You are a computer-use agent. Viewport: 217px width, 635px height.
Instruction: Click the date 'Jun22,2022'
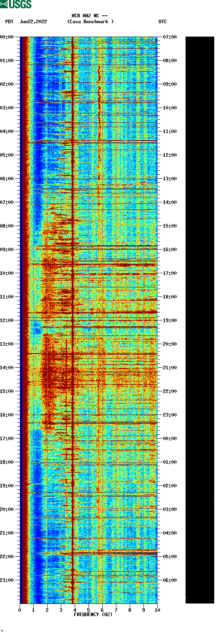pos(33,22)
